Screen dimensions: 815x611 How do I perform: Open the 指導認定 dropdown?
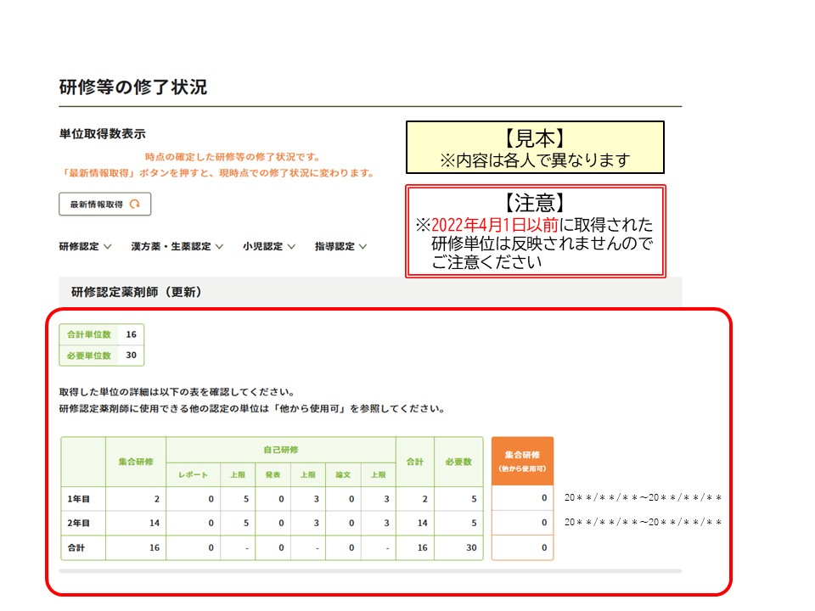click(x=340, y=247)
